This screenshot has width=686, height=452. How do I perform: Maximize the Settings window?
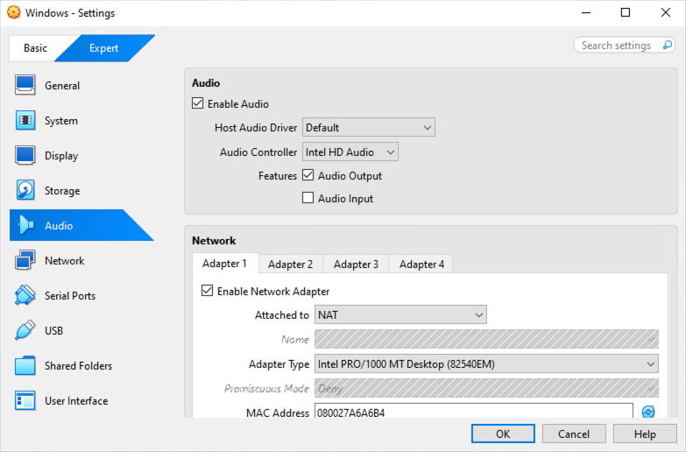click(626, 12)
